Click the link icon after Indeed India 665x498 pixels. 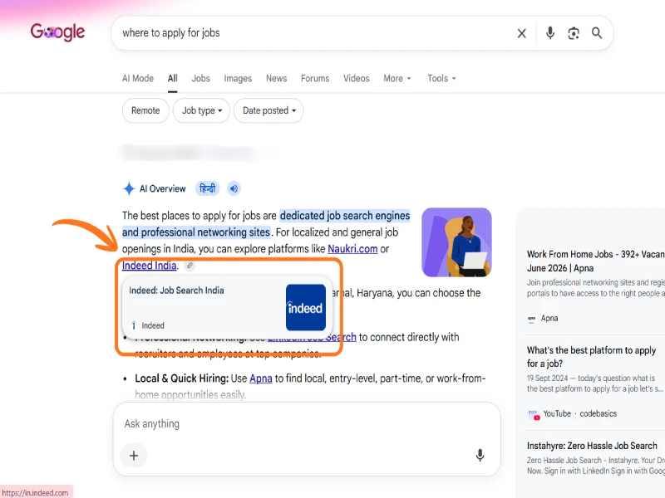190,266
